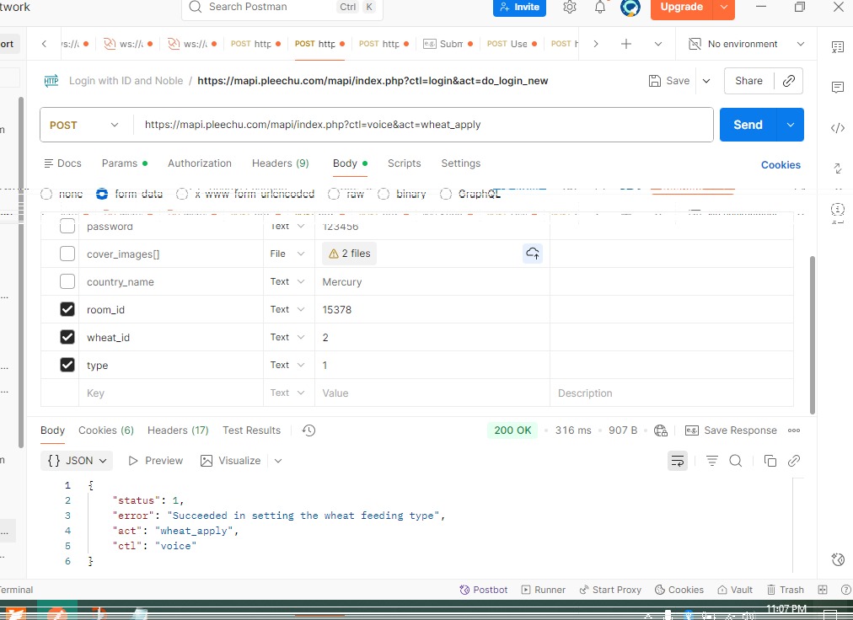Open code snippet panel in right sidebar

click(837, 128)
